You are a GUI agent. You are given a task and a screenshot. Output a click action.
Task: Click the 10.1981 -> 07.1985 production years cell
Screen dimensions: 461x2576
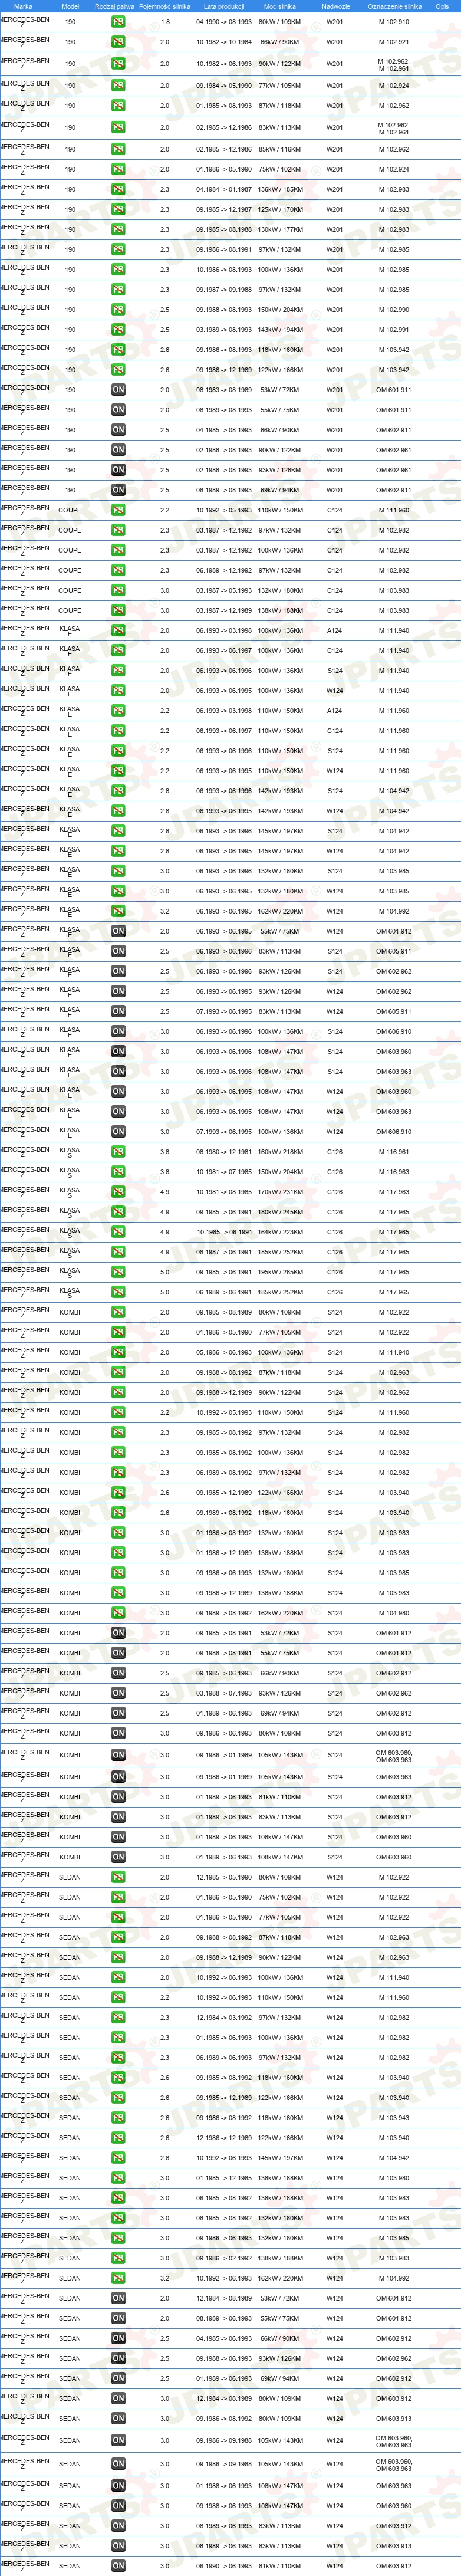[x=224, y=1172]
